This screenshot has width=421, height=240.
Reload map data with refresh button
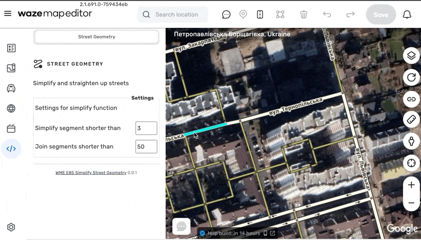pos(411,77)
